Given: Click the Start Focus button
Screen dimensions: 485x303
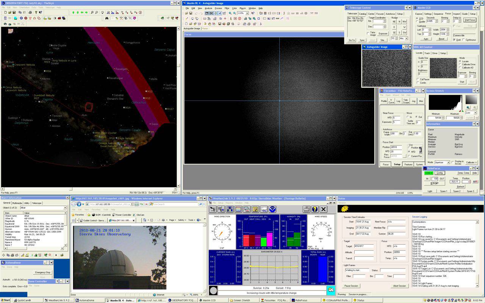Looking at the screenshot, I should (469, 20).
